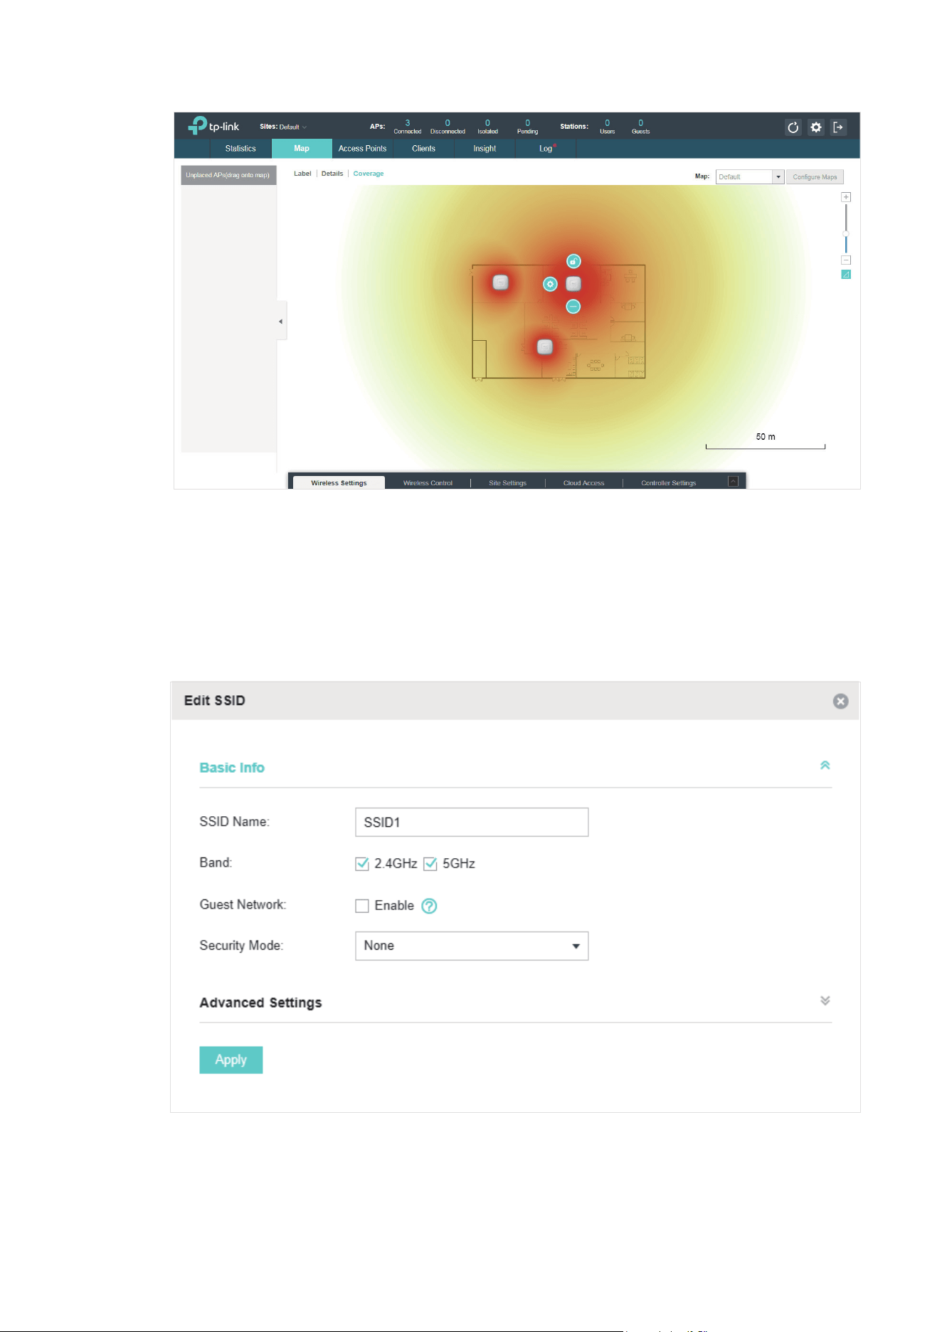The width and height of the screenshot is (942, 1332).
Task: Open the Map tab
Action: point(302,149)
